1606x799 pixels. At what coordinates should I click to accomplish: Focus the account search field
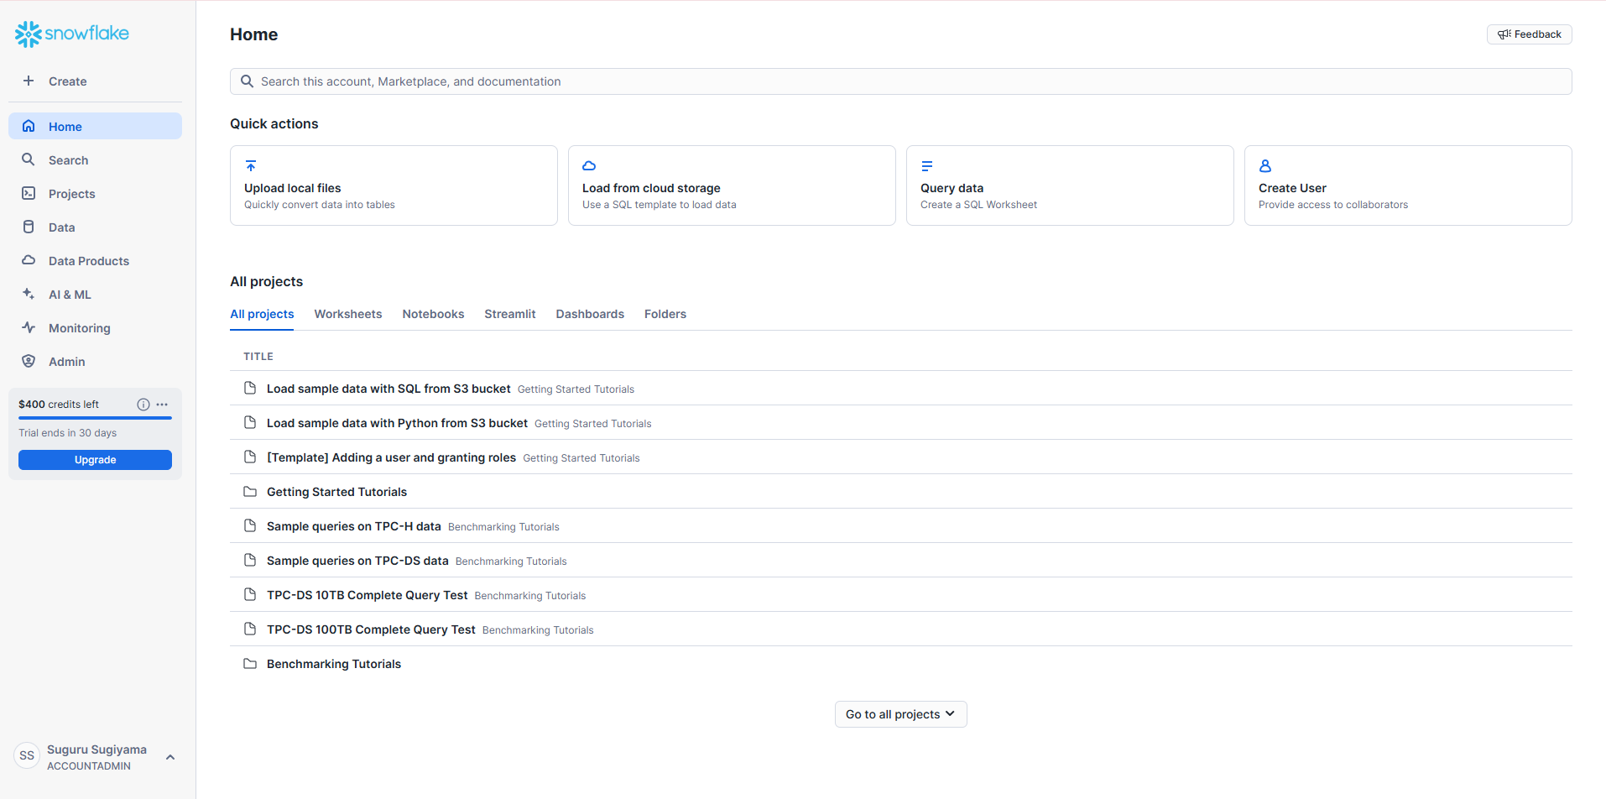pyautogui.click(x=900, y=81)
